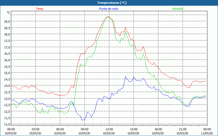Click the 12:00 time axis label
The image size is (218, 136).
(109, 129)
